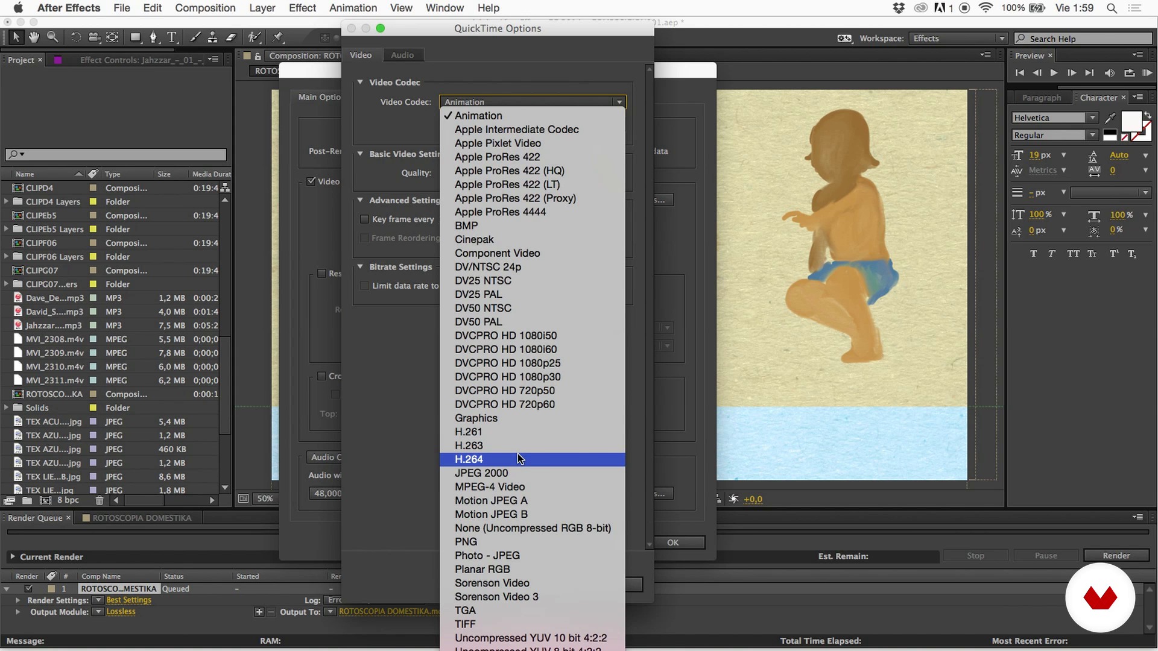This screenshot has height=651, width=1158.
Task: Select the Zoom magnifier tool
Action: 52,37
